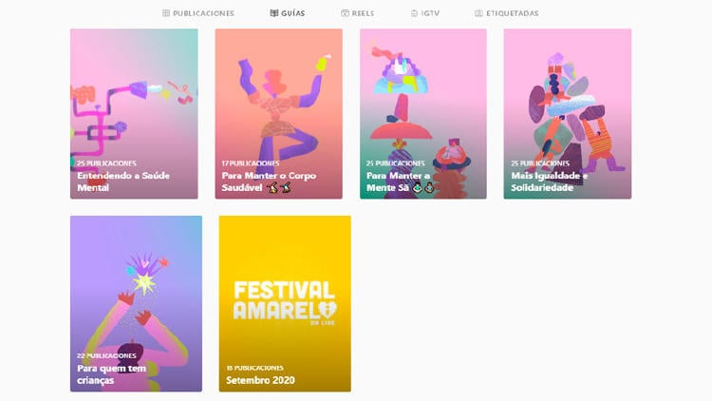Open the Para quem tem crianças cover
Image resolution: width=712 pixels, height=401 pixels.
(136, 285)
